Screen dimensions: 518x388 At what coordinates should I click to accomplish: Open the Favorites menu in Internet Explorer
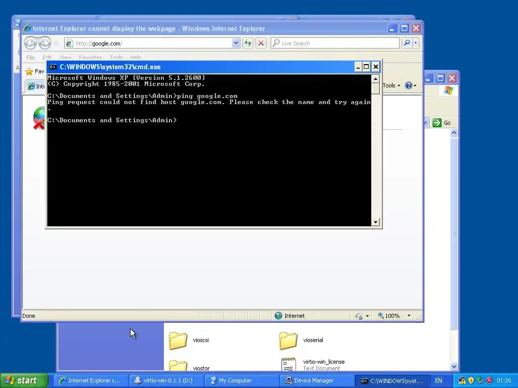point(90,58)
